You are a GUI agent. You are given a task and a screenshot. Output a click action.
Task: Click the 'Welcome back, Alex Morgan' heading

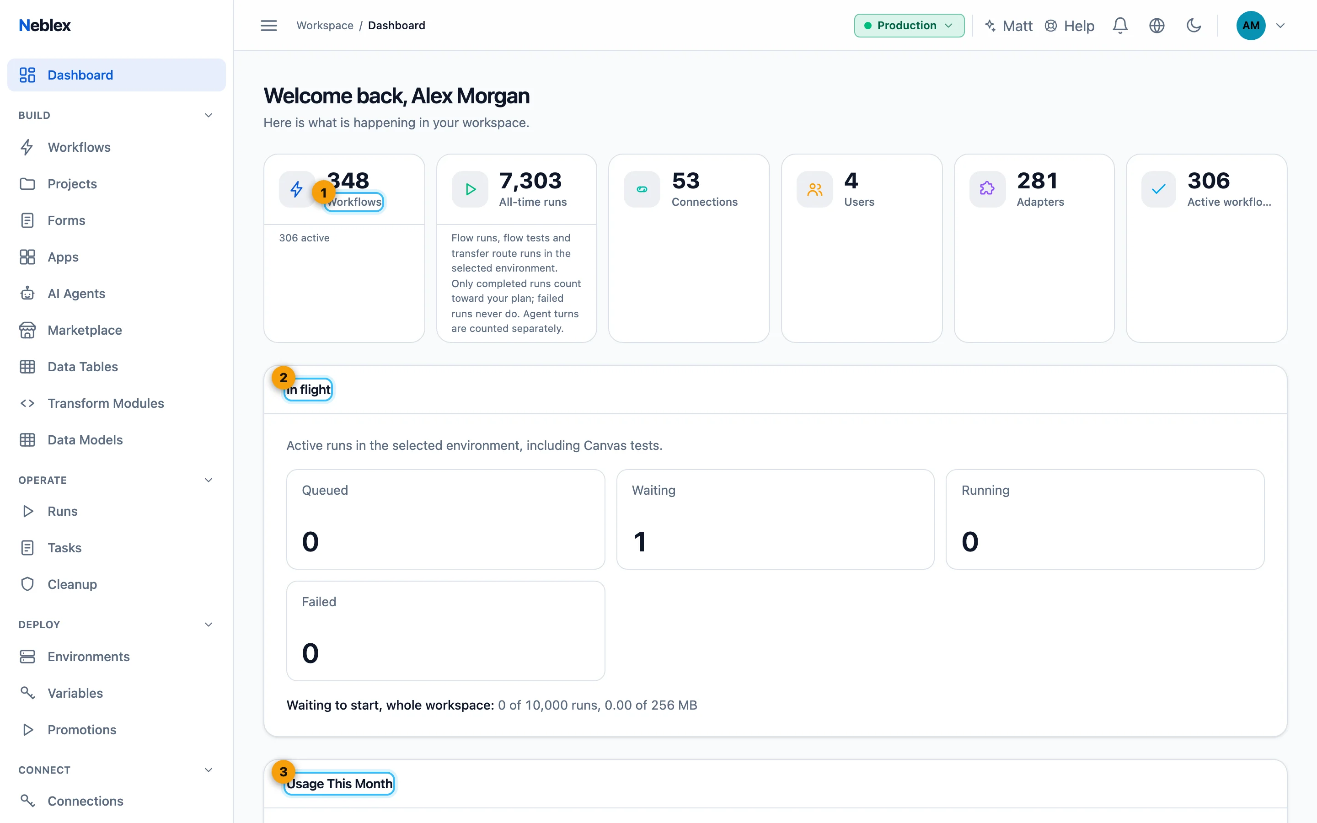pyautogui.click(x=397, y=96)
